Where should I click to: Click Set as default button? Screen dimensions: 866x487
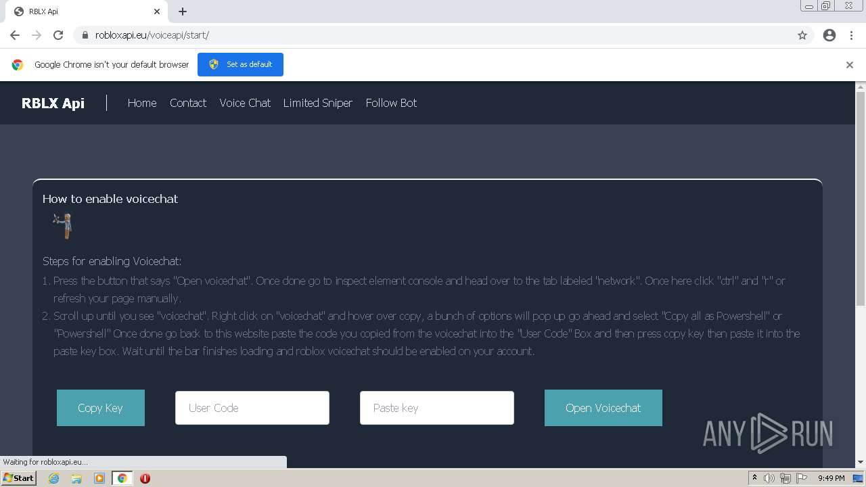[240, 64]
